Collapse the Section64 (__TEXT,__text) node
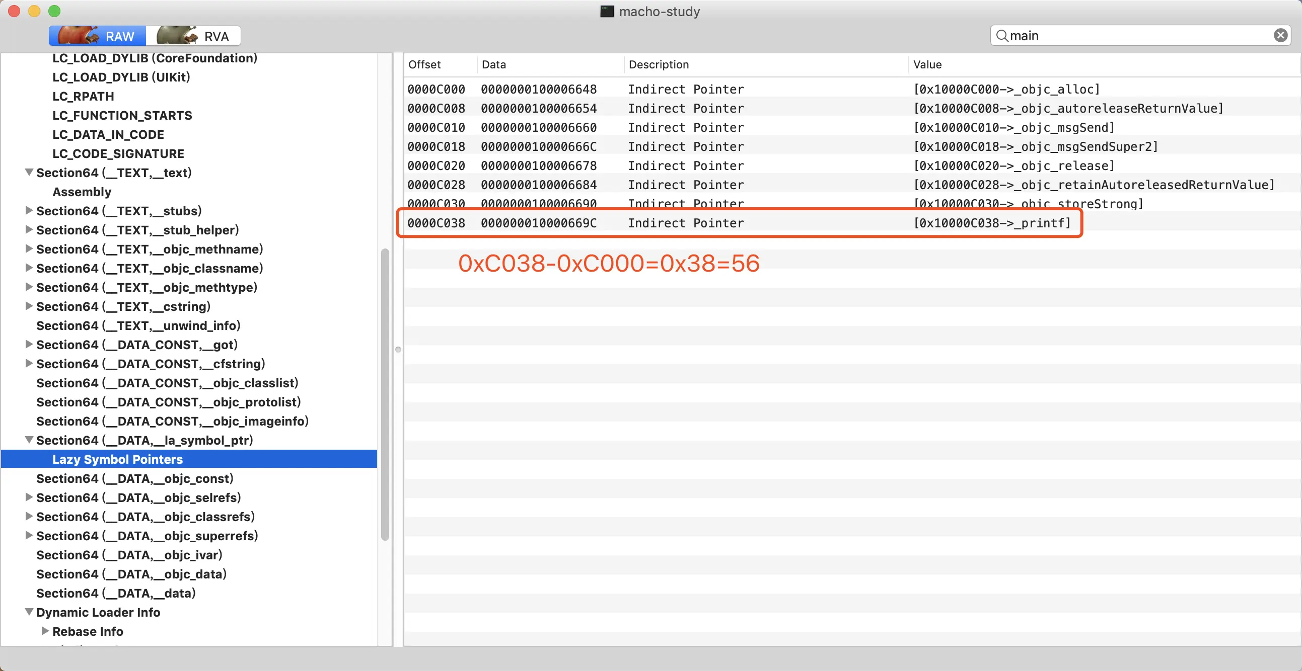 (29, 172)
